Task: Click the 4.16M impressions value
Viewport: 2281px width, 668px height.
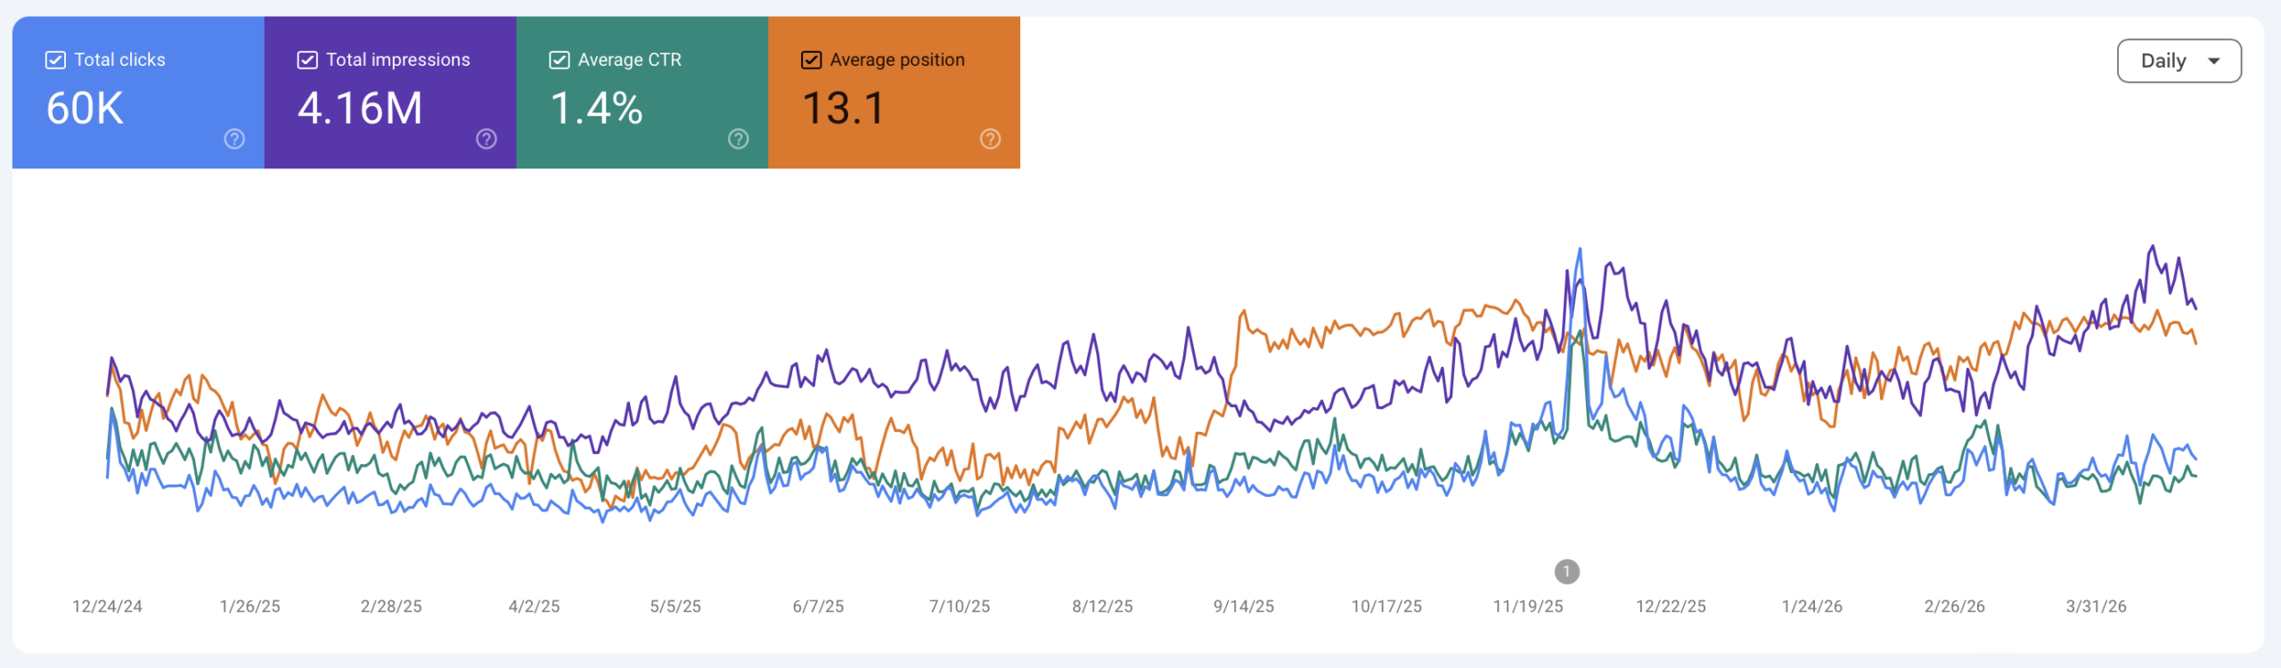Action: (360, 109)
